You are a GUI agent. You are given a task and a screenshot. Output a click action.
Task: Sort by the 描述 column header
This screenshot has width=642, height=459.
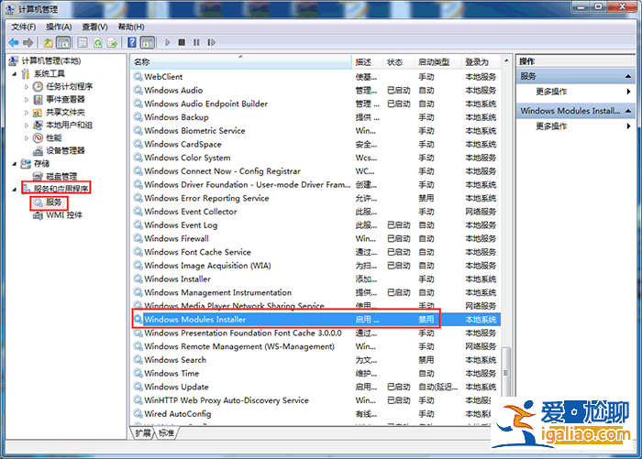(367, 61)
